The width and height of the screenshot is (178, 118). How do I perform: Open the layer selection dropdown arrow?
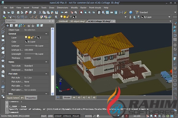tap(125, 17)
